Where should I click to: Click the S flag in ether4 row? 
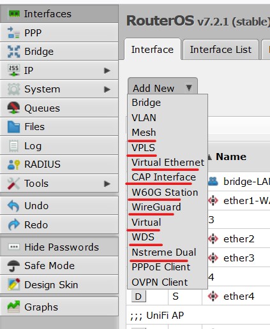pos(176,296)
